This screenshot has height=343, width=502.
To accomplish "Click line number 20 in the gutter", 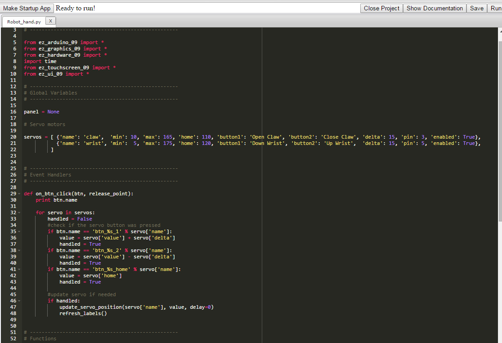I will click(x=13, y=137).
